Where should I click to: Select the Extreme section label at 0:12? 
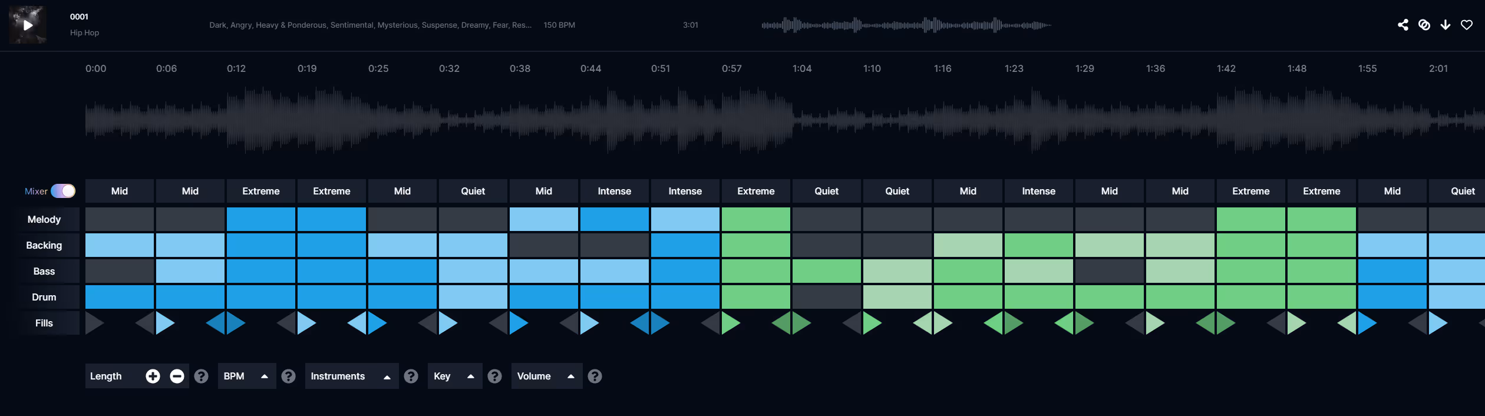(x=261, y=191)
